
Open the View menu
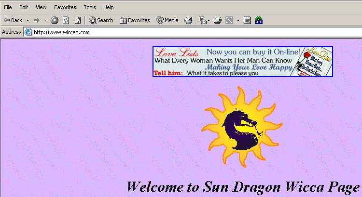click(x=41, y=7)
